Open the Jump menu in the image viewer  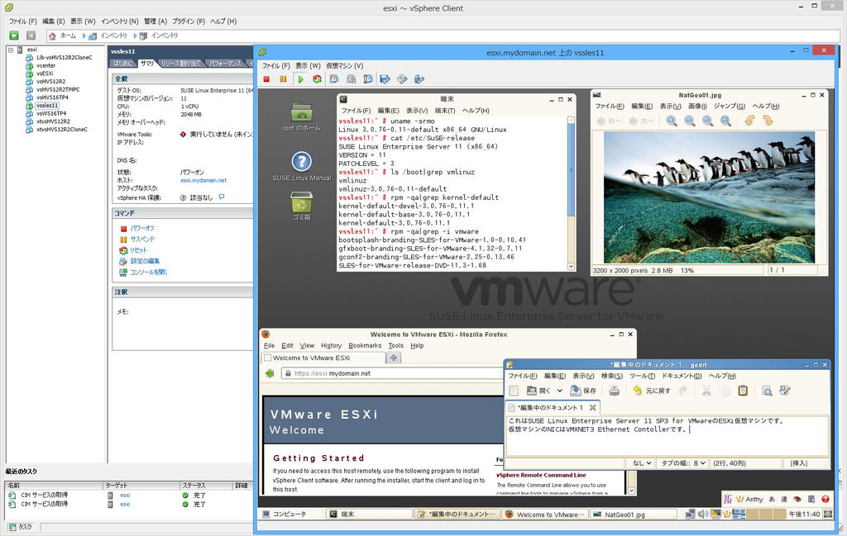coord(730,107)
